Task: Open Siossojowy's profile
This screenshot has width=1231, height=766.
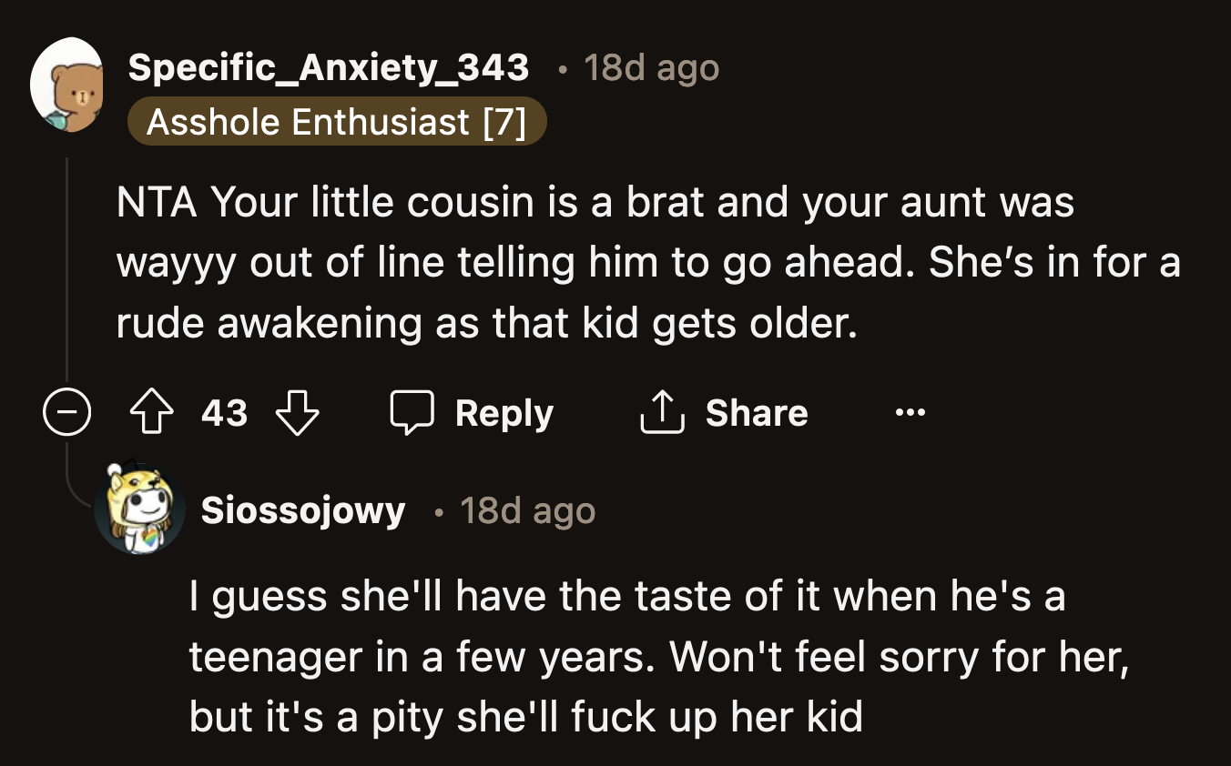Action: (301, 510)
